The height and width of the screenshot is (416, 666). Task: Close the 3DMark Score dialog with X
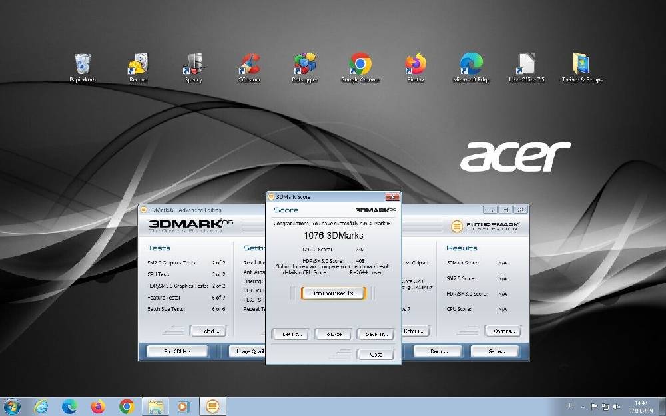point(392,197)
